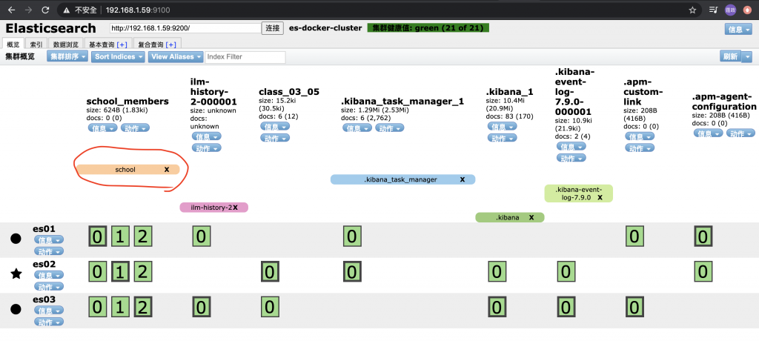Click the Elasticsearch title heading
This screenshot has height=341, width=759.
[51, 28]
